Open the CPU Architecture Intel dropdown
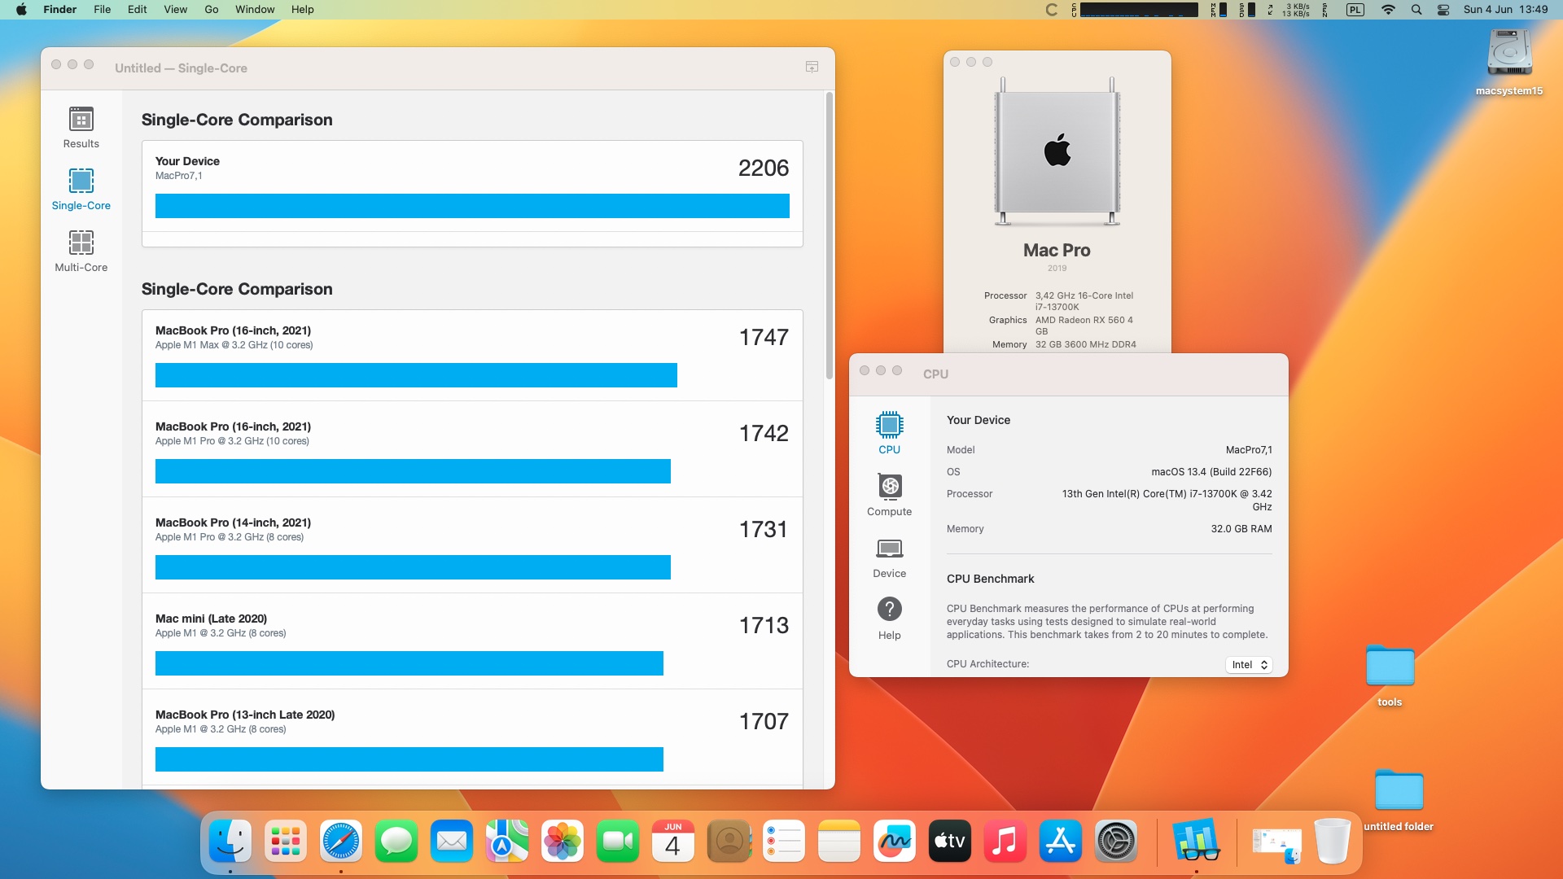 [1249, 665]
